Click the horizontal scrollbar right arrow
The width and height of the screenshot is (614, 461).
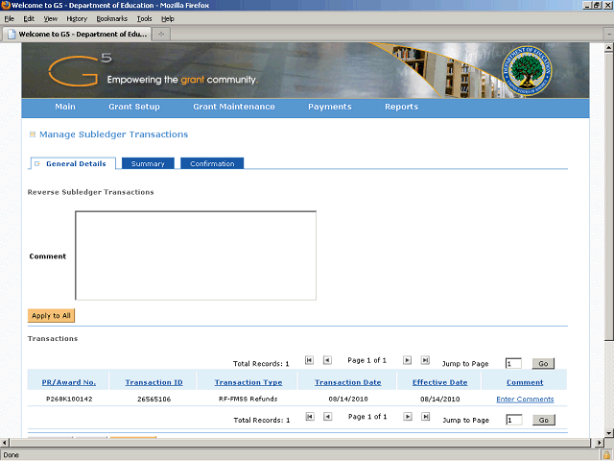tap(599, 443)
